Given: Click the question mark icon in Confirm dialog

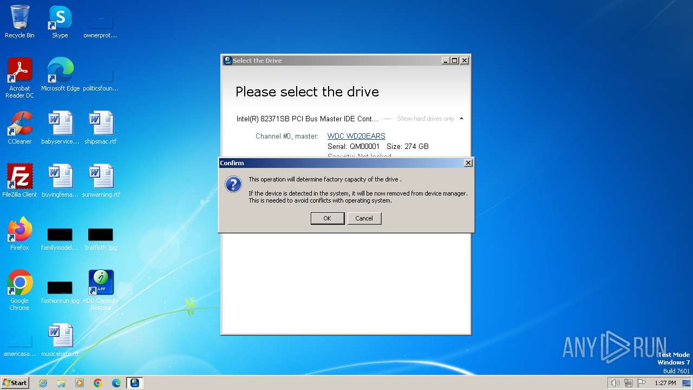Looking at the screenshot, I should 233,184.
